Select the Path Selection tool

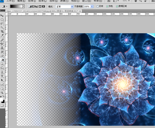tap(2, 80)
